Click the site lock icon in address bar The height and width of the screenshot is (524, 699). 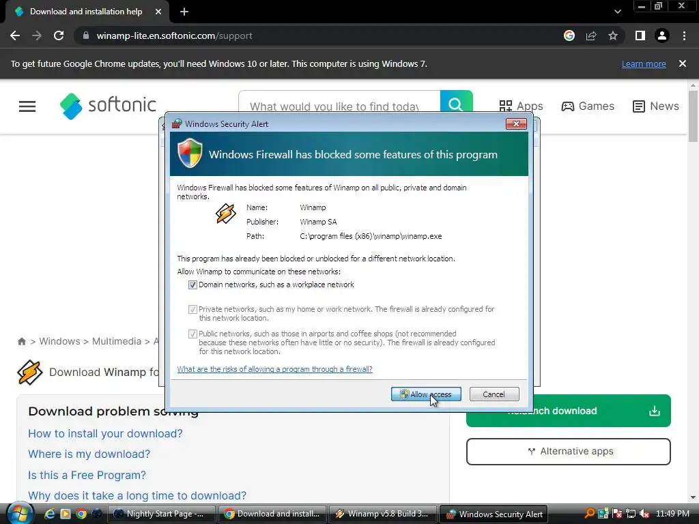pos(86,35)
